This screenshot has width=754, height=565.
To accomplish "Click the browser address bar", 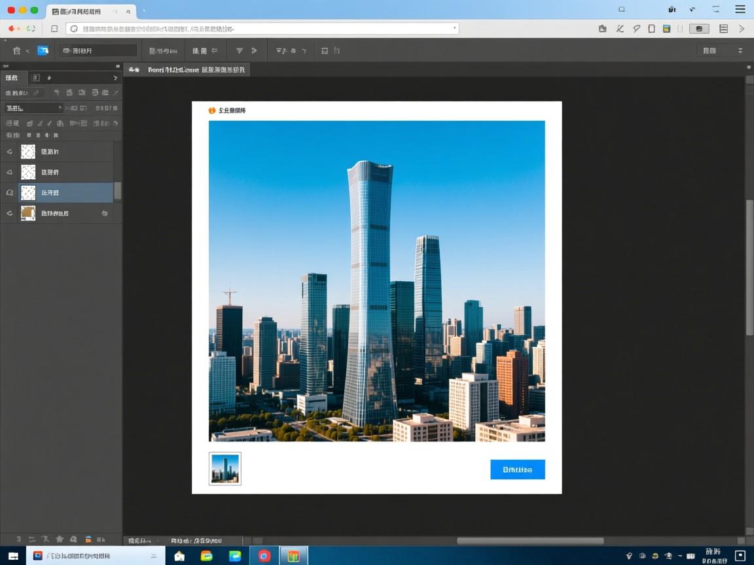I will coord(262,29).
